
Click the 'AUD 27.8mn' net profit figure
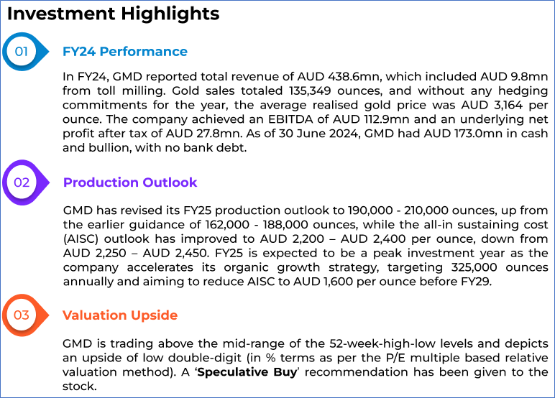[x=204, y=134]
